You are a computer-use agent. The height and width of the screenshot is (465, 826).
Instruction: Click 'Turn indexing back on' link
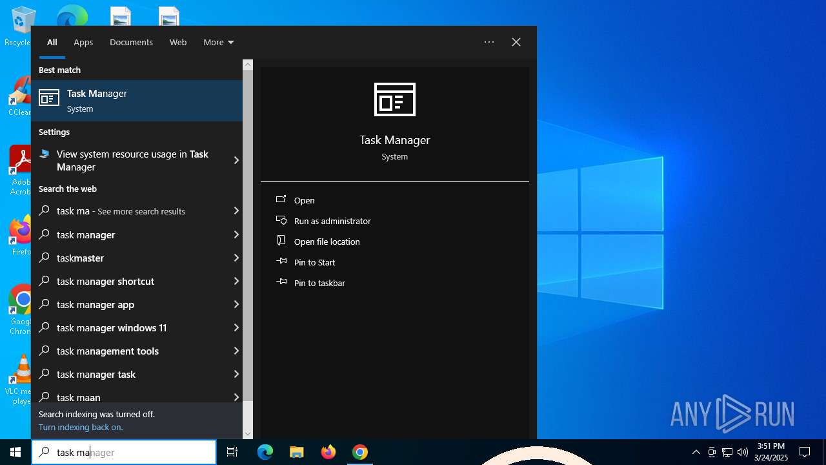81,427
